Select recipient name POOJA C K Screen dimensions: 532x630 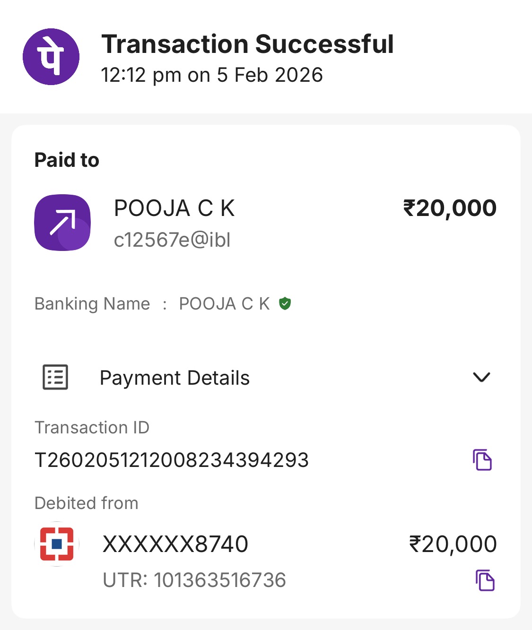point(174,208)
